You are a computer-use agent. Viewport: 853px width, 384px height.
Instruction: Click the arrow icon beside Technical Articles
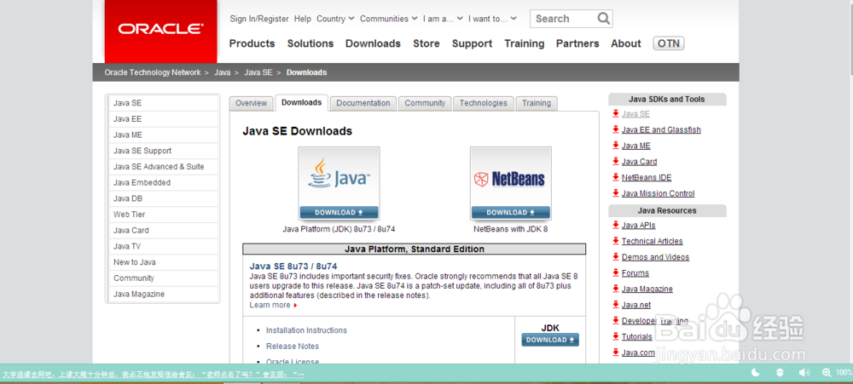tap(615, 241)
